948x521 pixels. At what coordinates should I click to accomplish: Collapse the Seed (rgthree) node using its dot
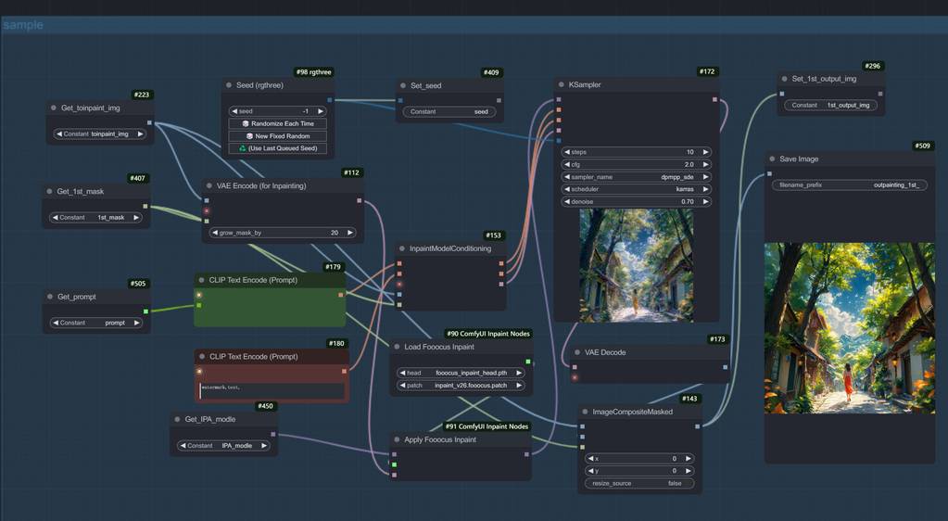click(229, 85)
